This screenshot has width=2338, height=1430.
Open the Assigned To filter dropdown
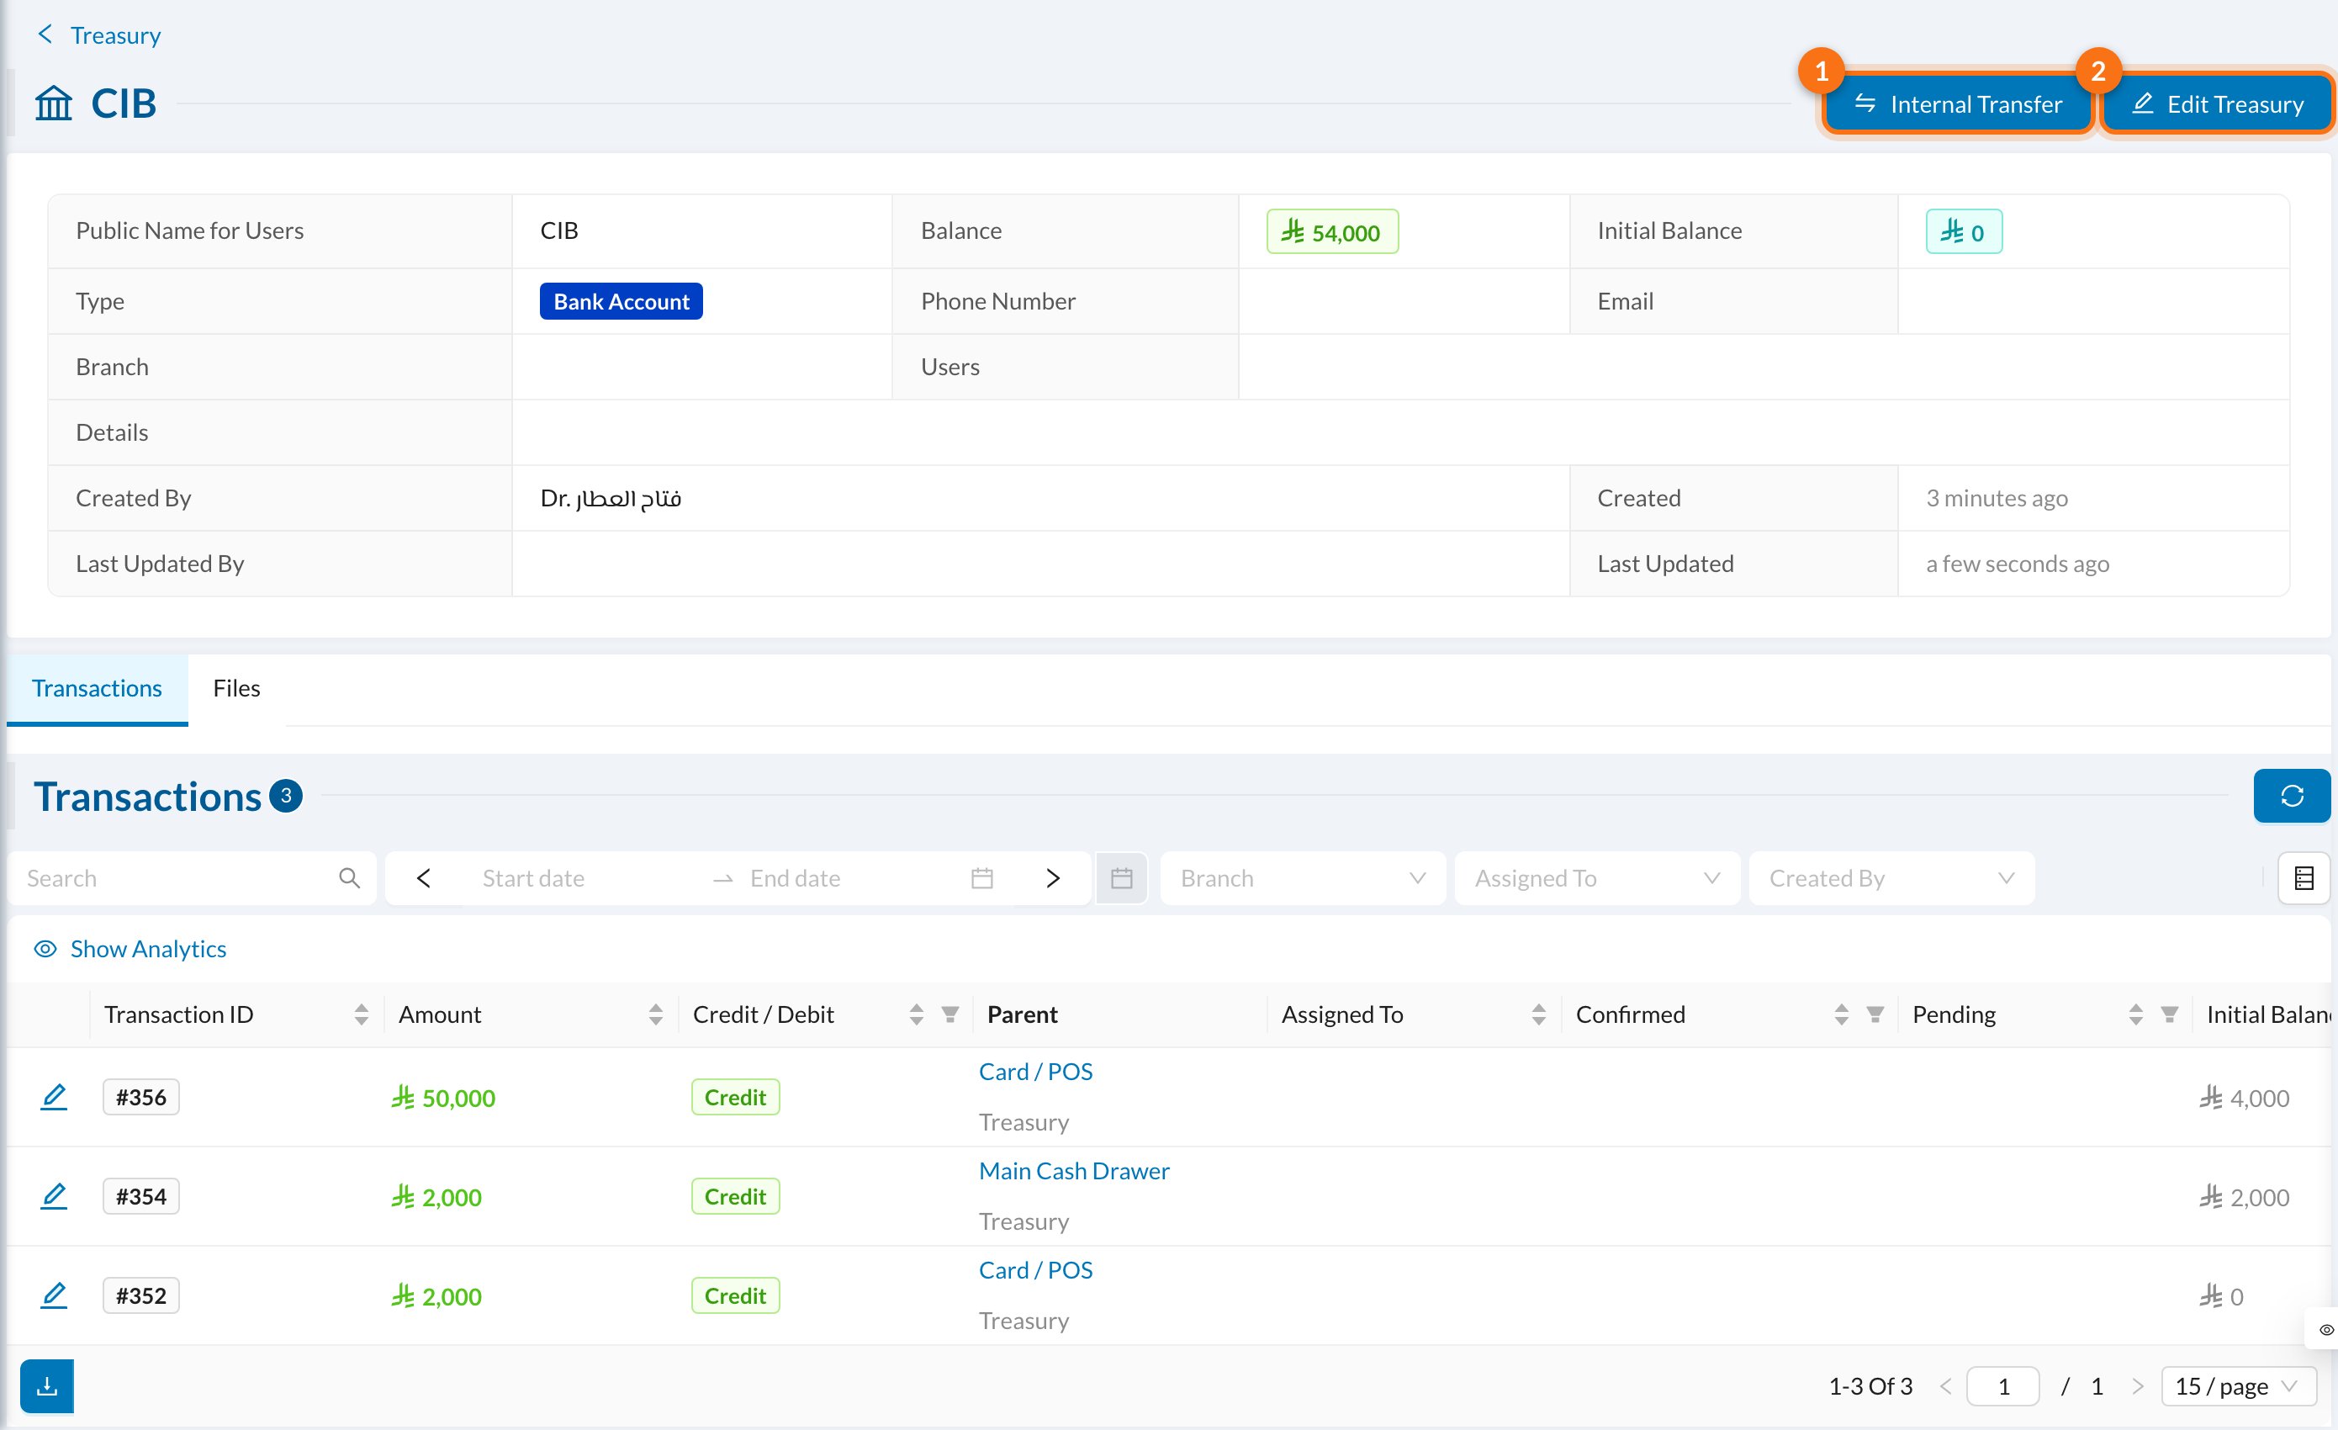pos(1597,877)
